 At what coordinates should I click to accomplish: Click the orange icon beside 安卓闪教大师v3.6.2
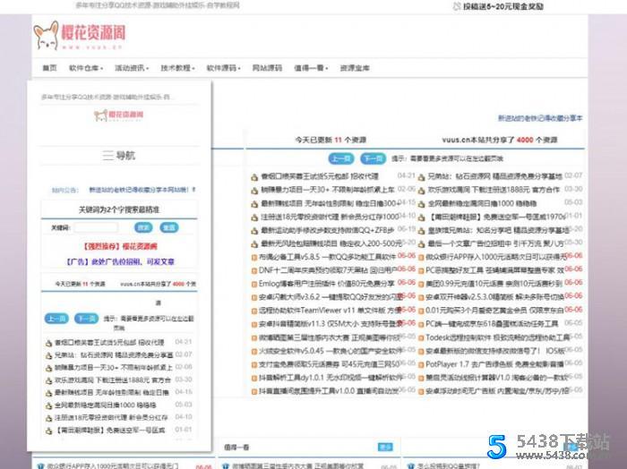point(253,298)
